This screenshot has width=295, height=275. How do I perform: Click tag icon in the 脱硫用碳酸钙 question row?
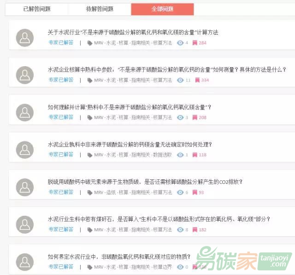(x=90, y=193)
